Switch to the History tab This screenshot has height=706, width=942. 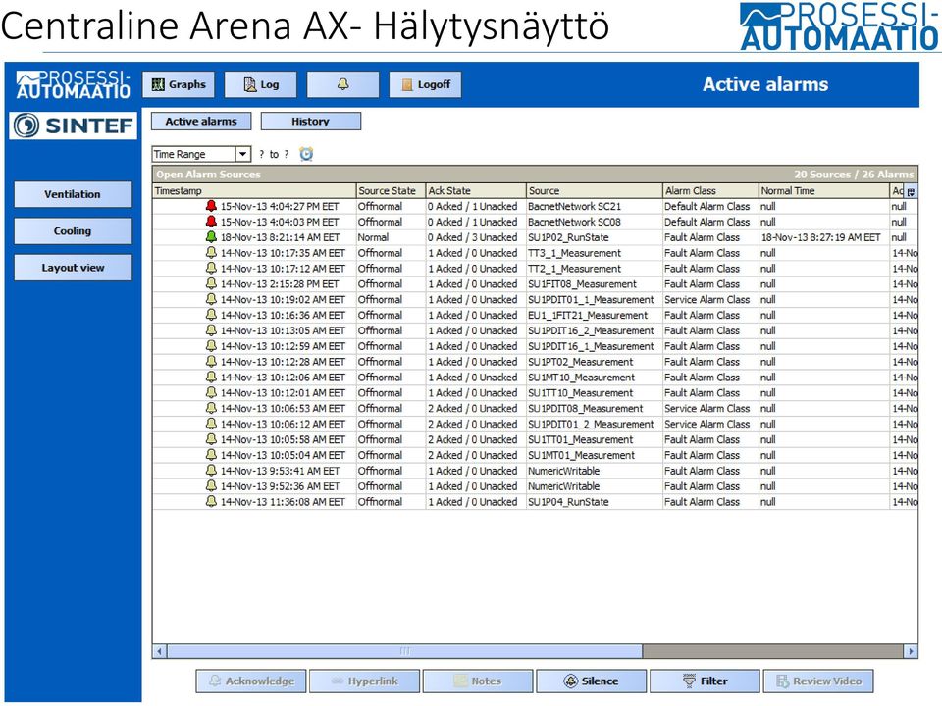point(311,122)
